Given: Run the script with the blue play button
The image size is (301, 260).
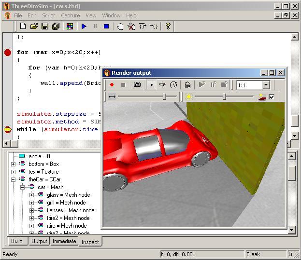Looking at the screenshot, I should point(84,26).
